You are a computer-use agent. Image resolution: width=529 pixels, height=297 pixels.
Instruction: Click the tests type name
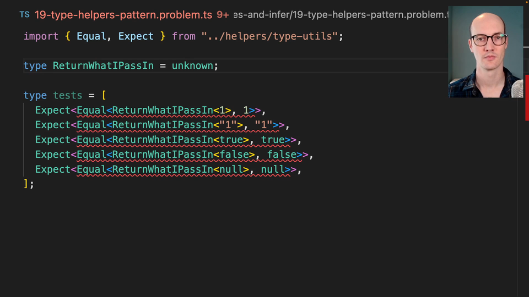[x=67, y=96]
